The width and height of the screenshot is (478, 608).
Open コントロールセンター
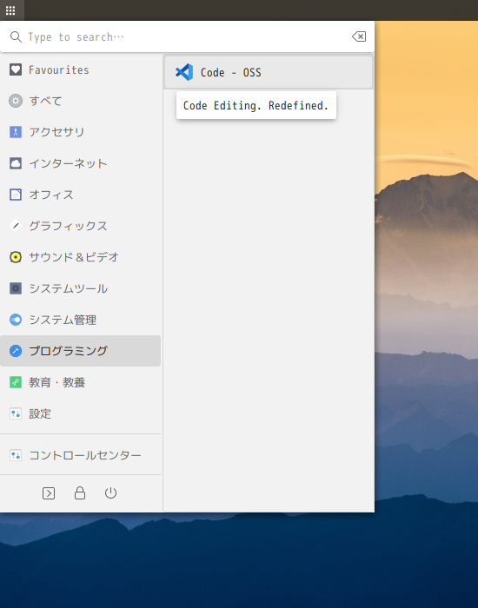(x=80, y=455)
